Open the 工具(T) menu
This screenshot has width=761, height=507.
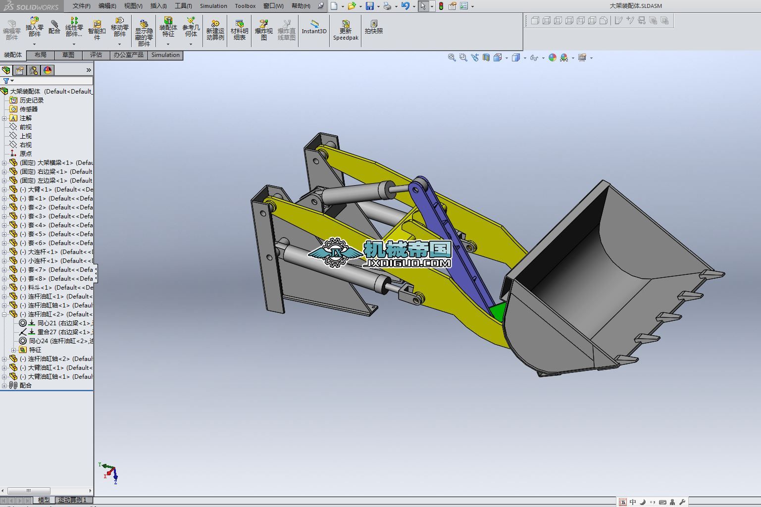pos(183,6)
